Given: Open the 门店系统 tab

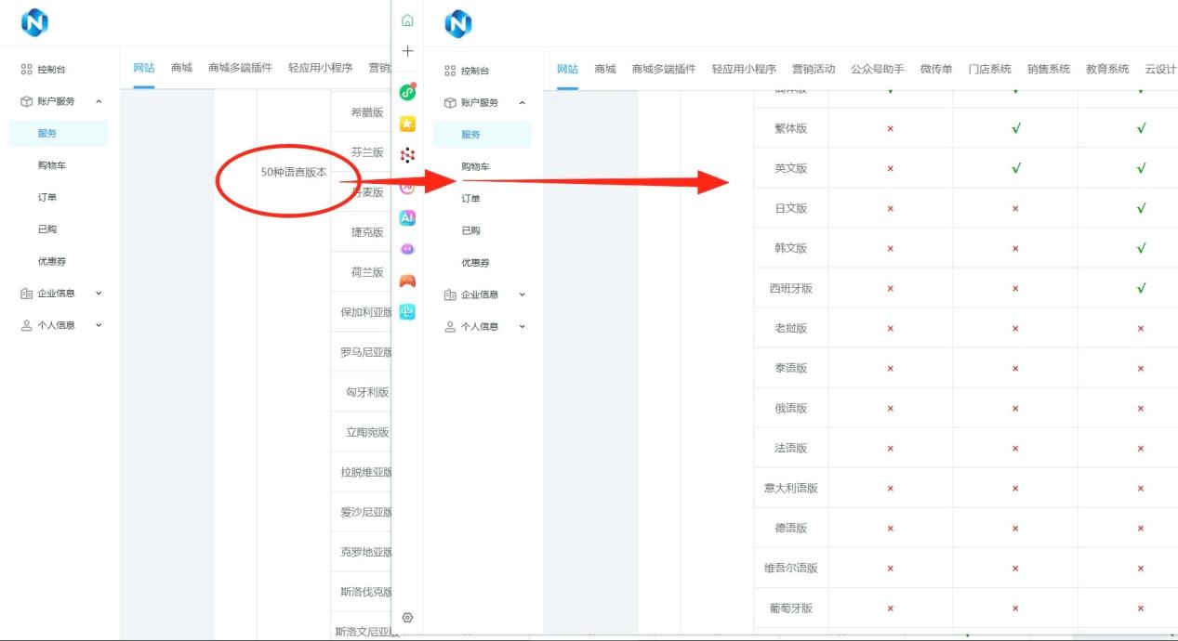Looking at the screenshot, I should [x=989, y=69].
